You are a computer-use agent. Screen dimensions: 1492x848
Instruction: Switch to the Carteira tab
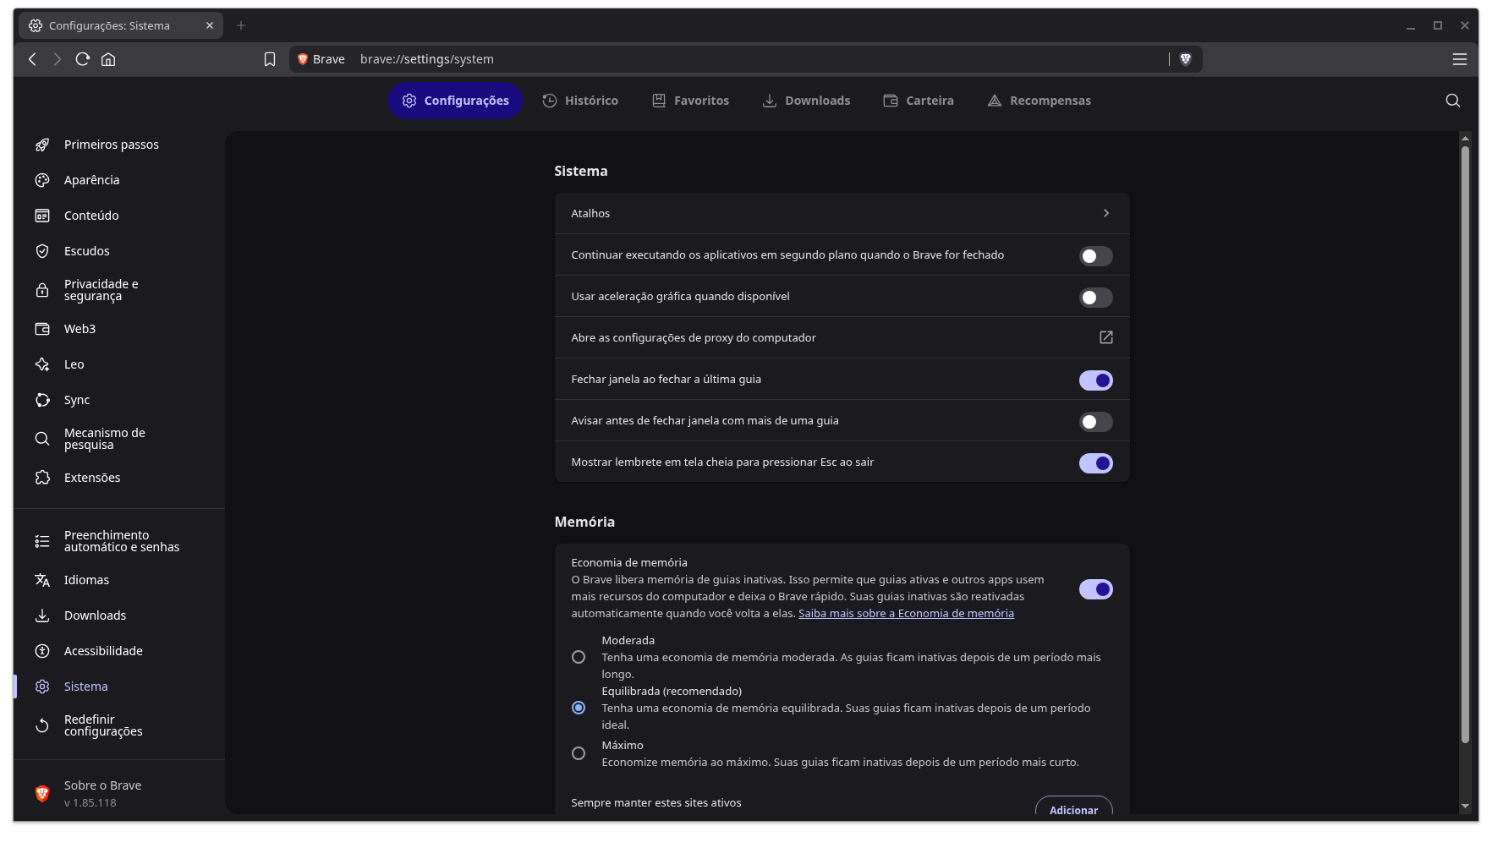click(x=919, y=101)
